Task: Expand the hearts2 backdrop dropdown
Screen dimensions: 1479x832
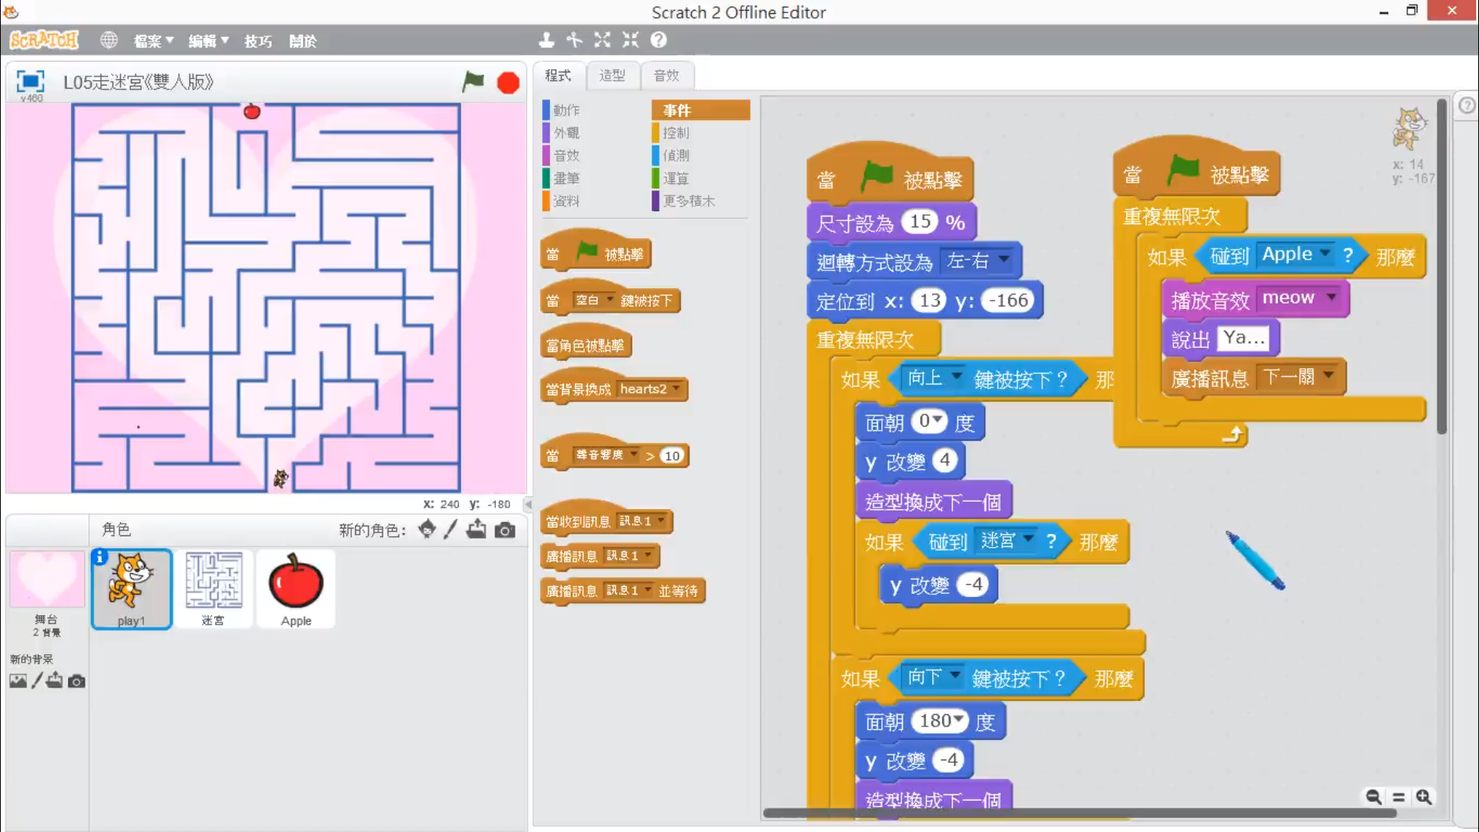Action: 676,388
